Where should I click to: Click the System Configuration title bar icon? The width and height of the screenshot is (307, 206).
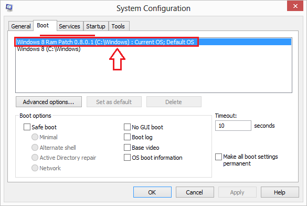coord(9,8)
